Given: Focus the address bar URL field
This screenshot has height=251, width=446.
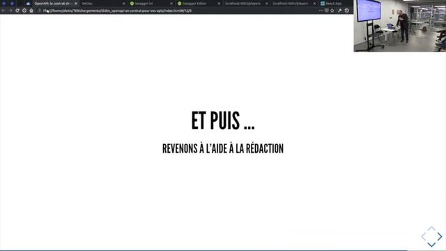Looking at the screenshot, I should 179,10.
